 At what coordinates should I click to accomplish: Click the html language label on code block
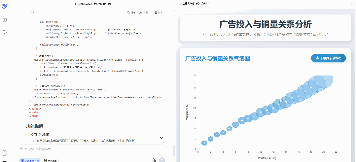[x=31, y=13]
